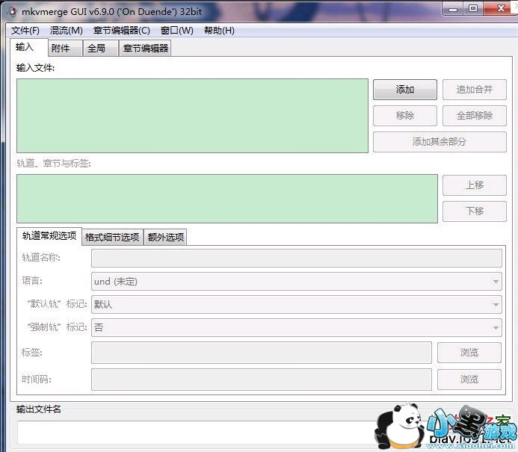Switch to the 全局 tab
This screenshot has width=518, height=452.
tap(101, 49)
